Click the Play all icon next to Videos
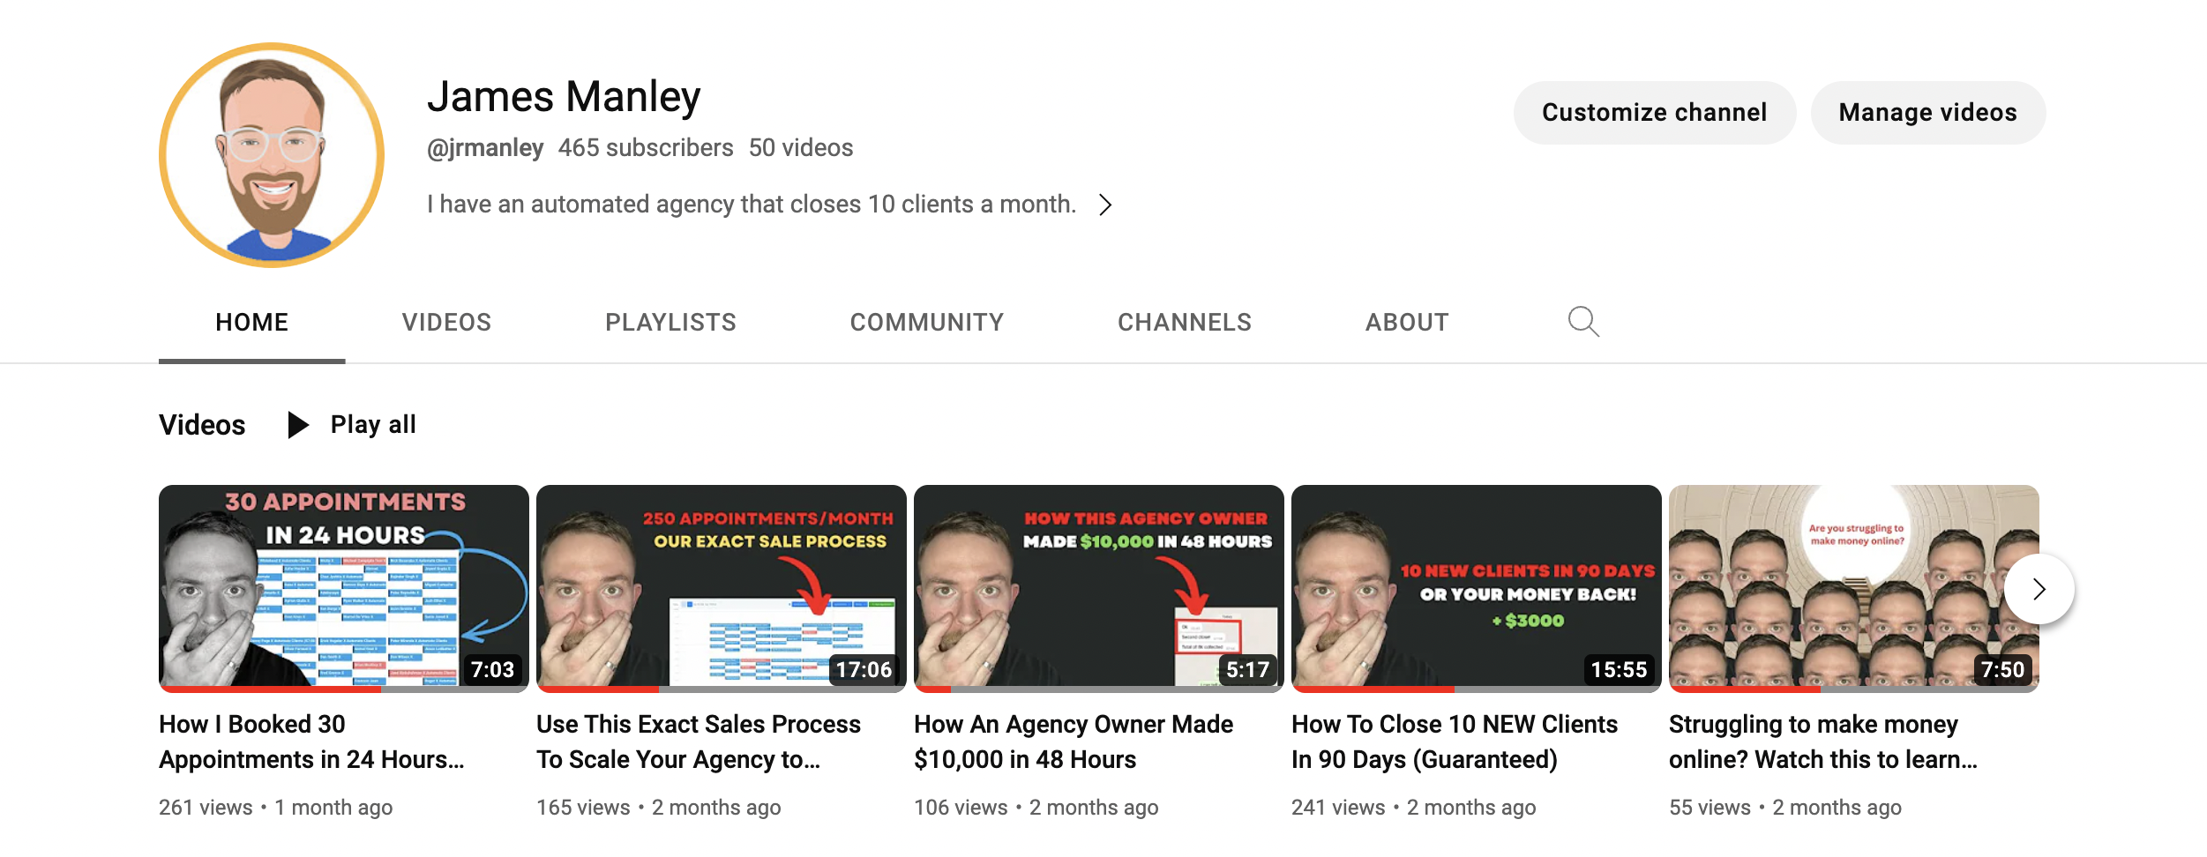Image resolution: width=2207 pixels, height=857 pixels. [297, 424]
